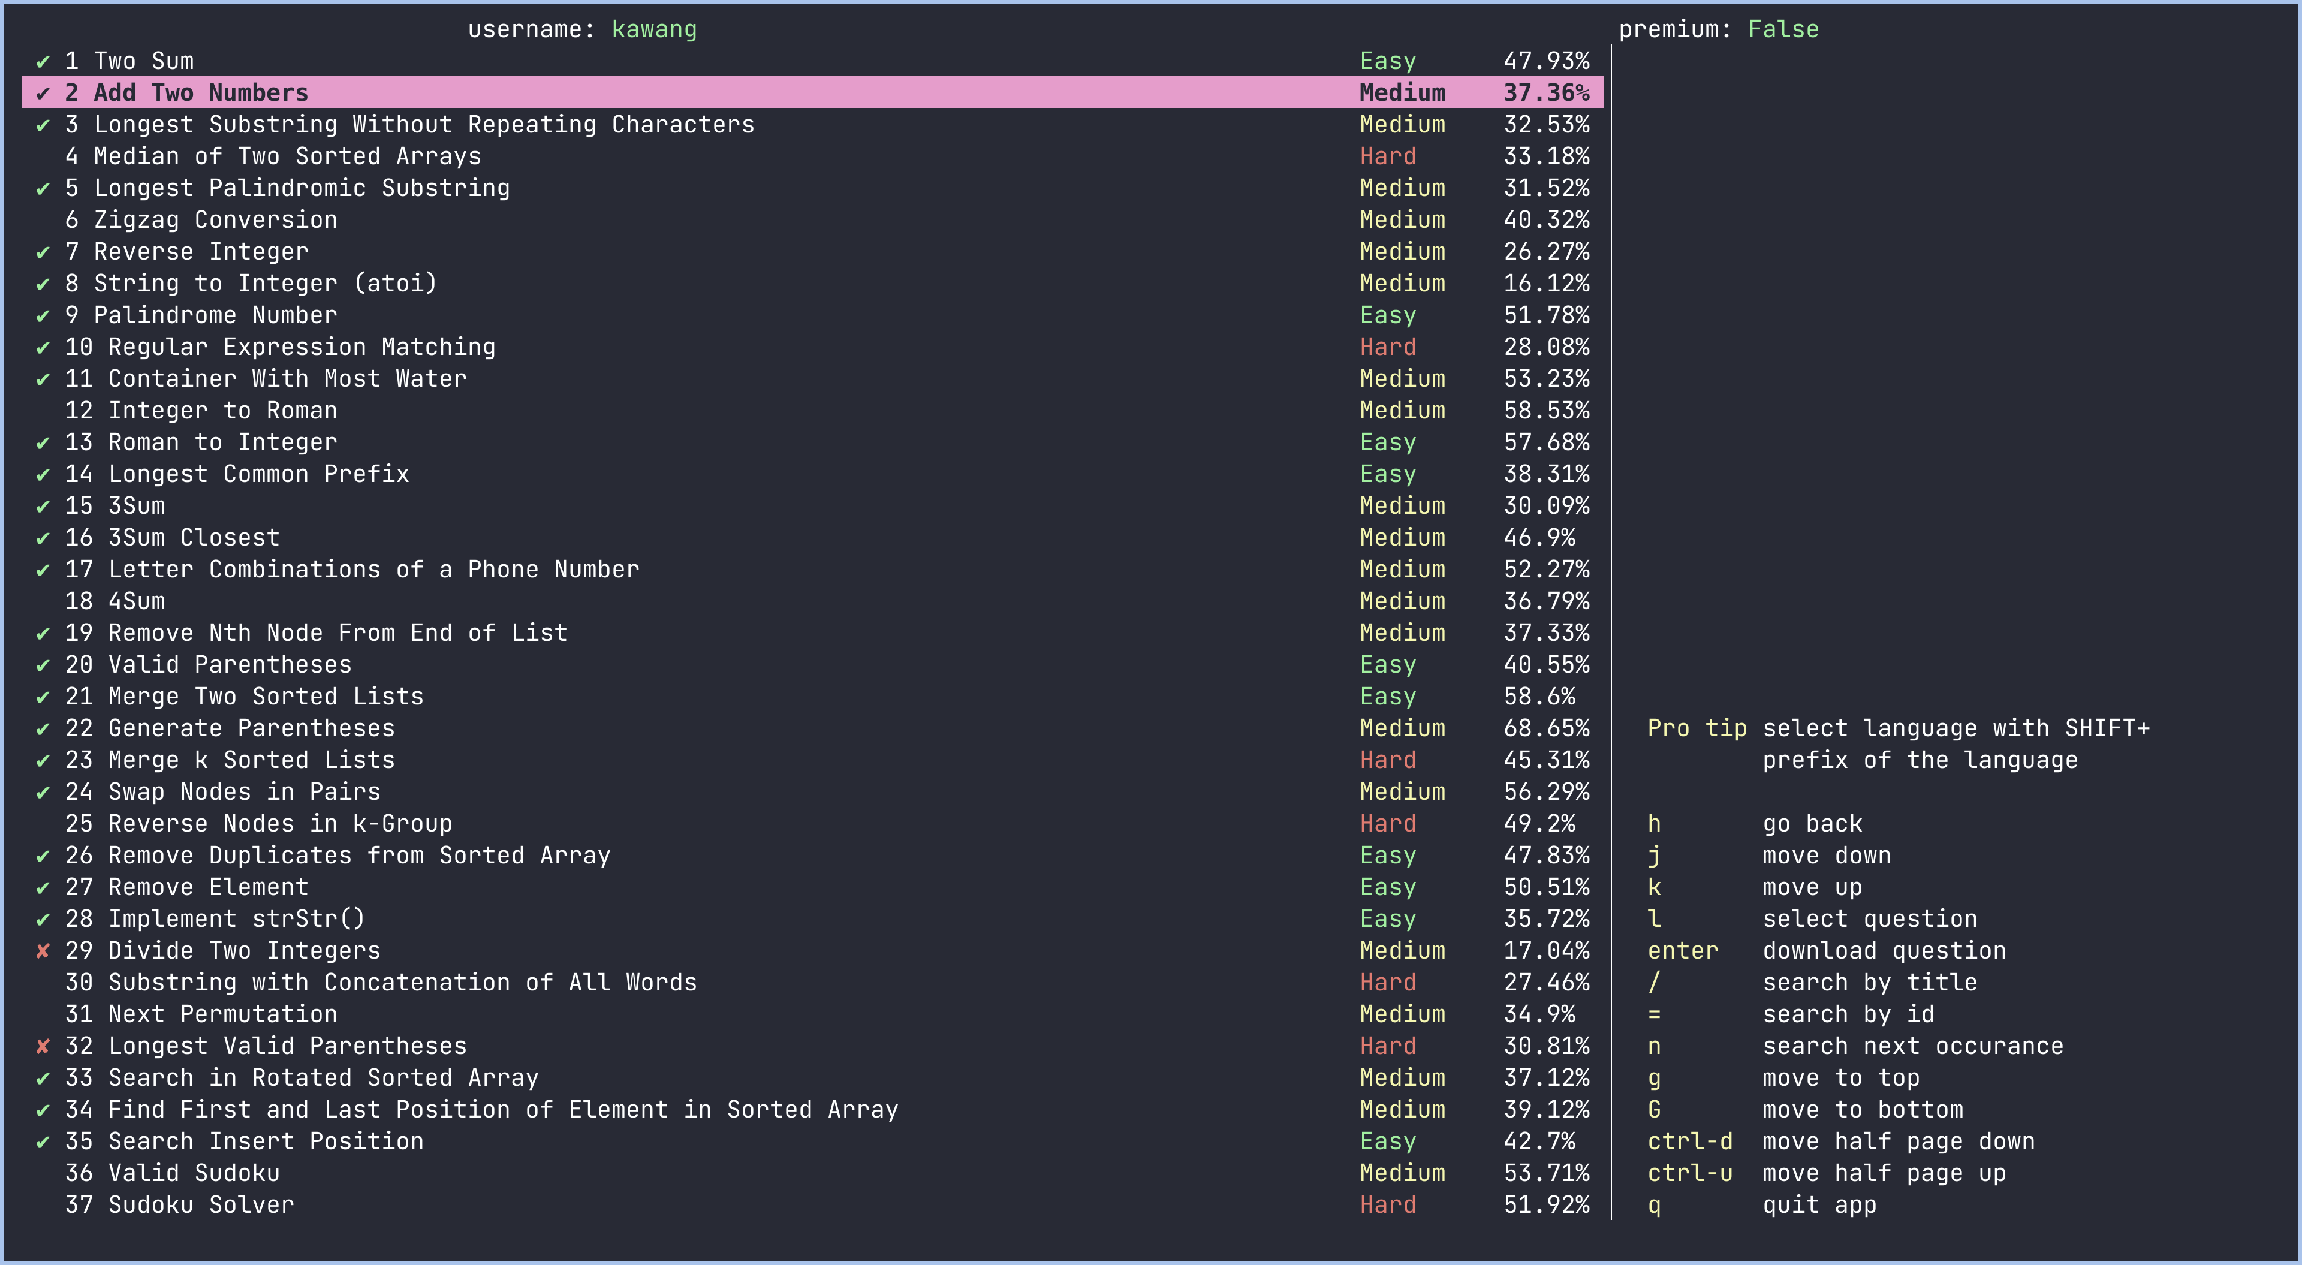
Task: Click the 'quit app' shortcut entry
Action: (1819, 1205)
